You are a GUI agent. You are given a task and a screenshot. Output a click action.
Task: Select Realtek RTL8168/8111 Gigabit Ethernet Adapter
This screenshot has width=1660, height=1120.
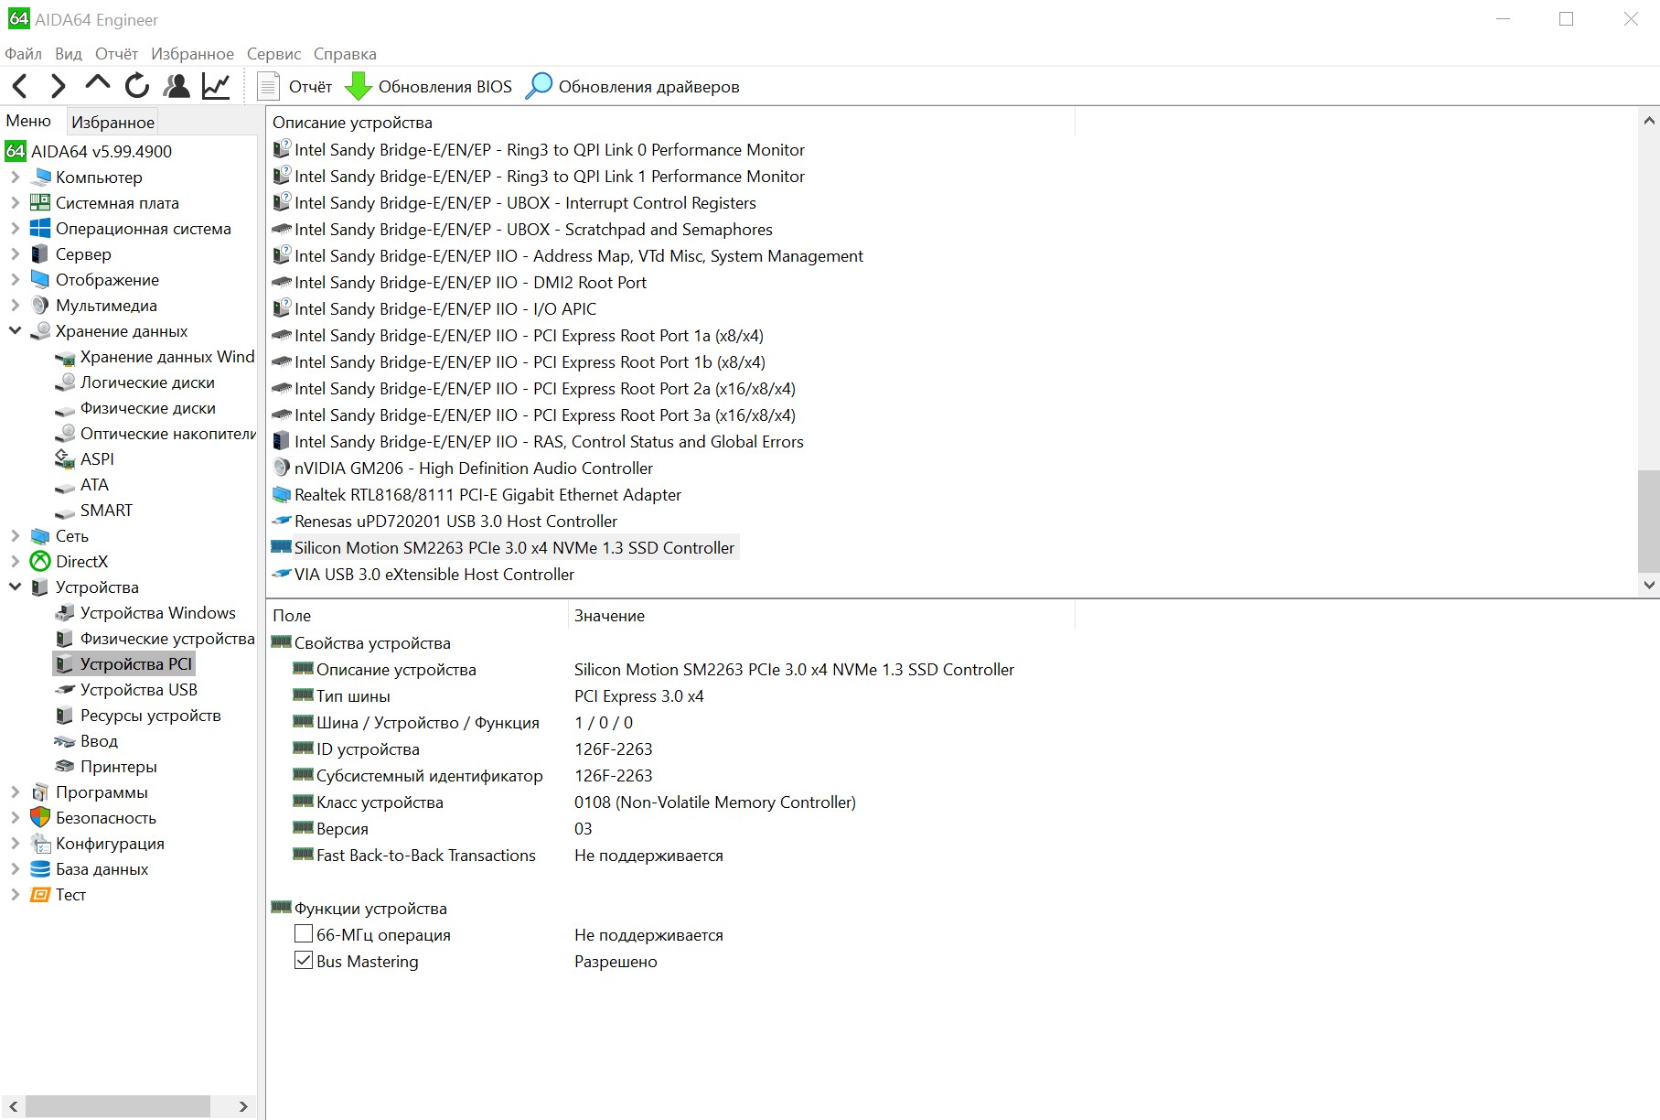(487, 495)
